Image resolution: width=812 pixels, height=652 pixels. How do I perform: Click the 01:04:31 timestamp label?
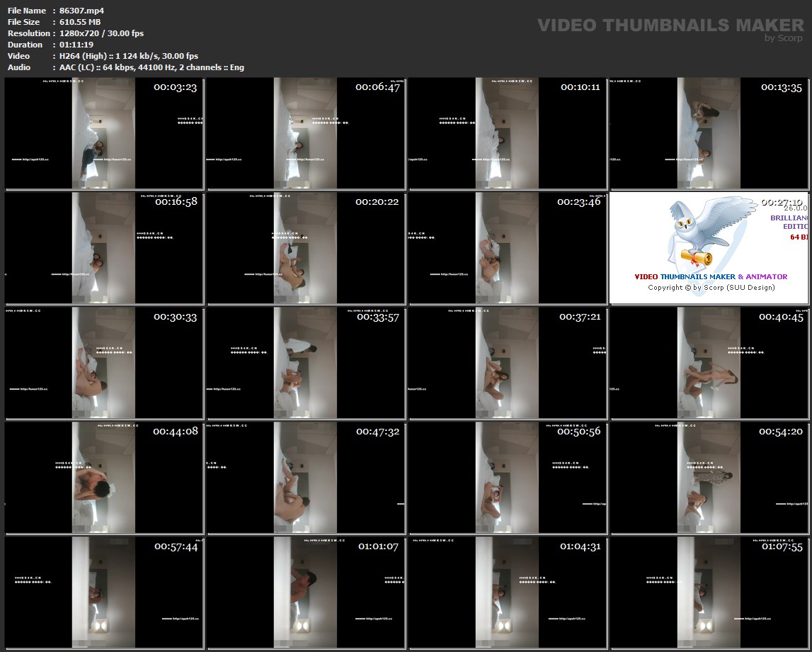580,546
